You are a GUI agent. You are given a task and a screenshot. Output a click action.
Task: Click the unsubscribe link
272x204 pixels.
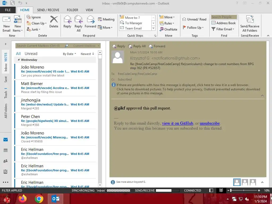210,123
